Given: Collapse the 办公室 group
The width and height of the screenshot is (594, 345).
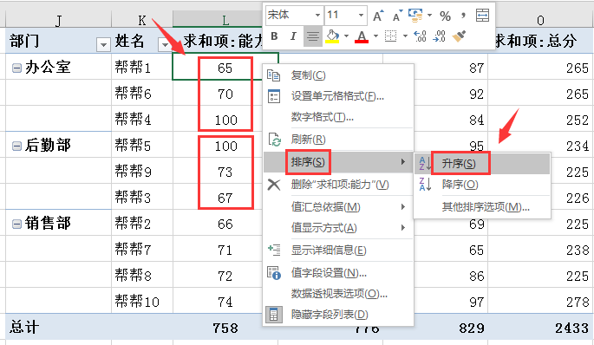Looking at the screenshot, I should [16, 68].
